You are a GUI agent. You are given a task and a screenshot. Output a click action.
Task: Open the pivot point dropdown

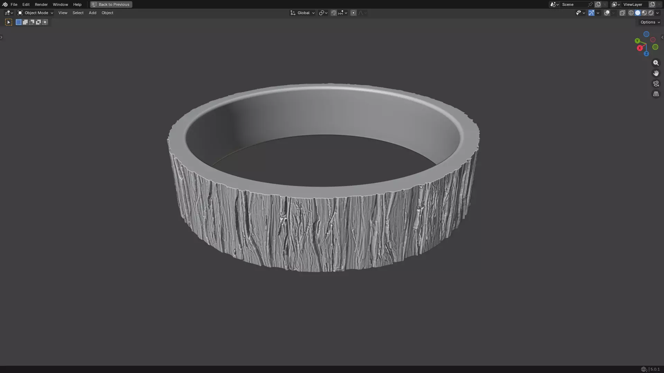(323, 13)
